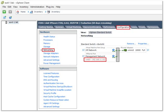
Task: Expand arrow beside second Inventory breadcrumb
Action: point(46,12)
